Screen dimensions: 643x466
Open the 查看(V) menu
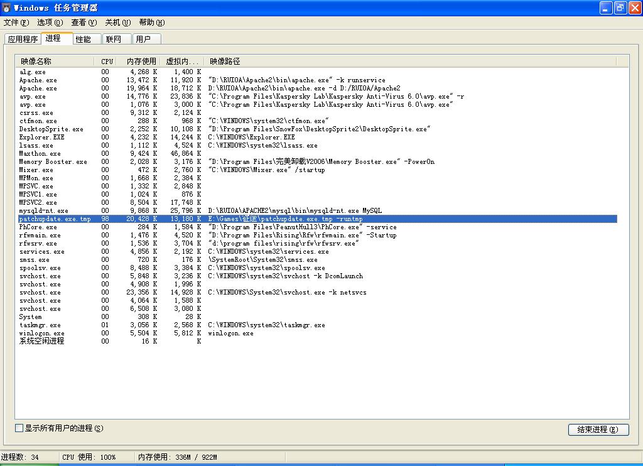pos(84,23)
